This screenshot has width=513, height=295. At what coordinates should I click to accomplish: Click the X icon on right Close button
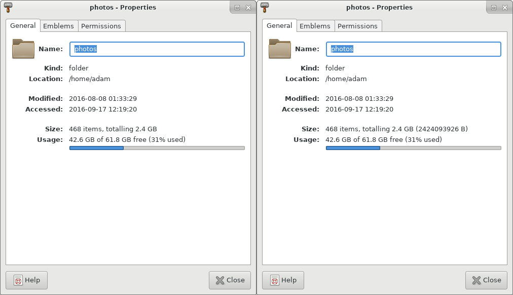click(x=476, y=280)
